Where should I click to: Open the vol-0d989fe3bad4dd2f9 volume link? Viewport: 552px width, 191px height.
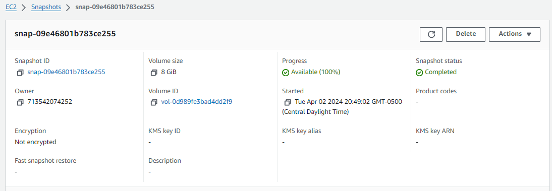[x=196, y=102]
